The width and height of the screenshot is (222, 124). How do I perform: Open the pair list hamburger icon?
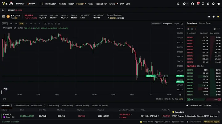(x=3, y=17)
